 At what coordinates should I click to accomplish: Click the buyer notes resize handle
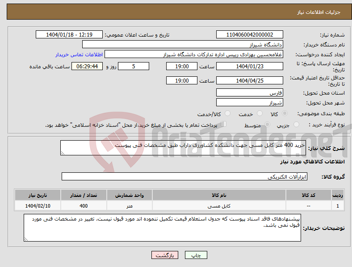[26, 239]
